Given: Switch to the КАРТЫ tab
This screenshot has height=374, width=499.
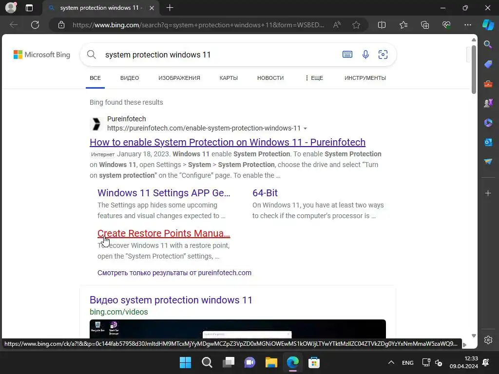Looking at the screenshot, I should [x=229, y=78].
